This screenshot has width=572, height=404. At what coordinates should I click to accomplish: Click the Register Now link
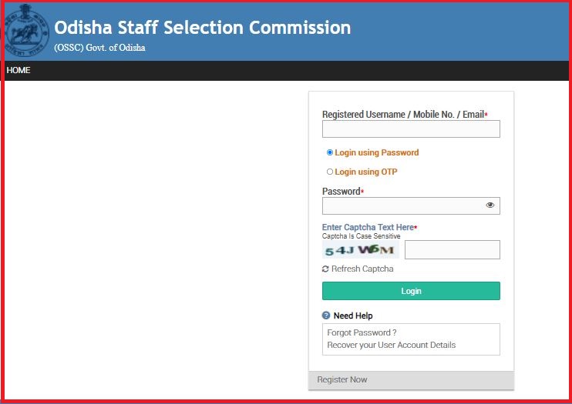[x=342, y=379]
